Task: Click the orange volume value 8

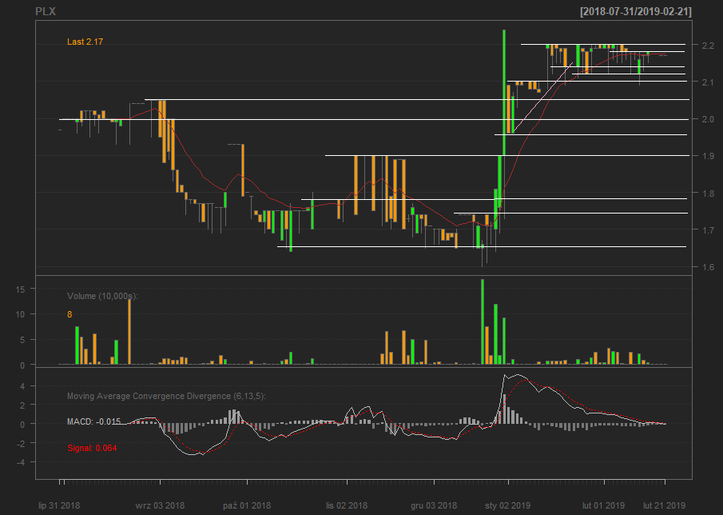Action: [x=70, y=314]
